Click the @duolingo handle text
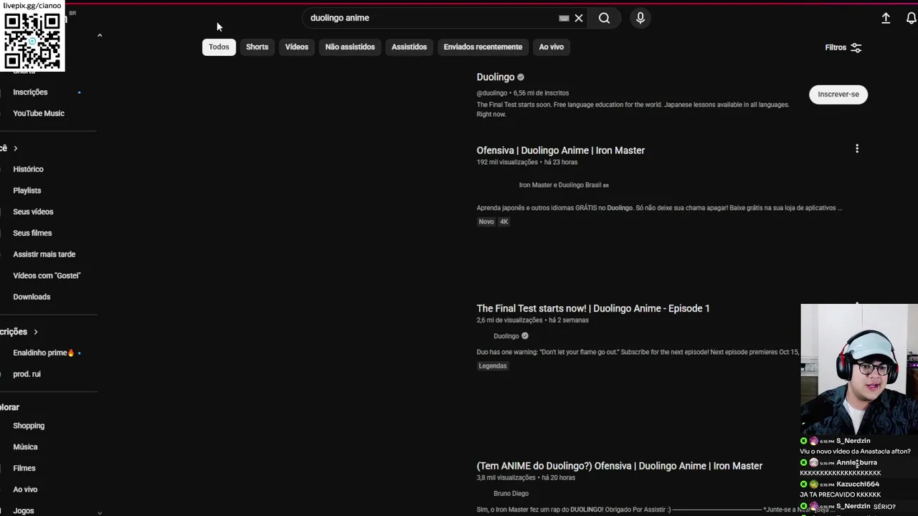 pyautogui.click(x=492, y=93)
